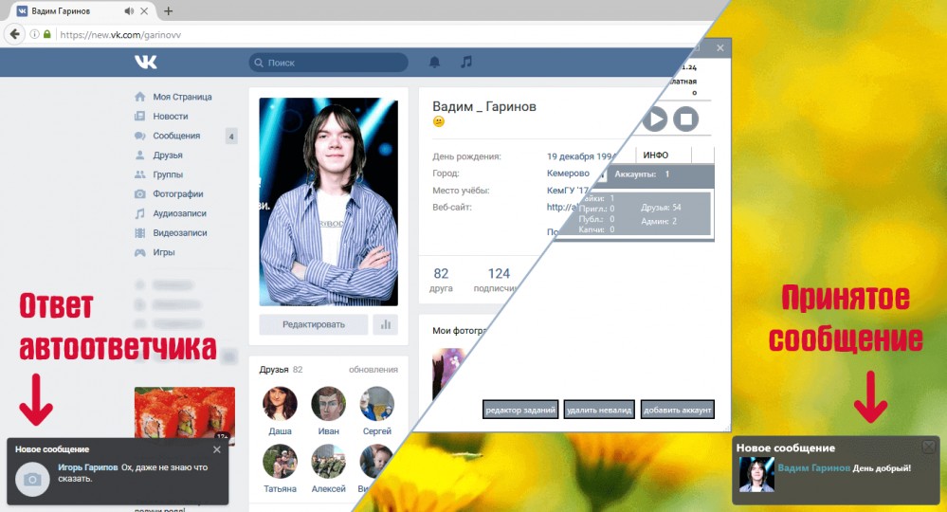Screen dimensions: 947x512
Task: Open Игорь Гарипов name in notification
Action: pos(87,467)
